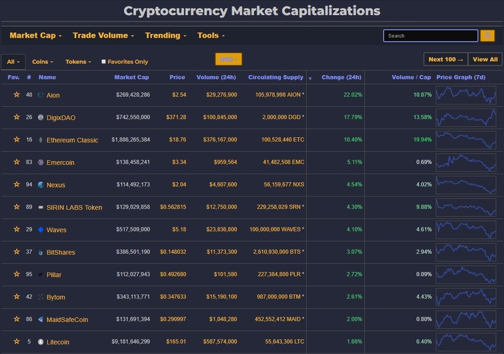The image size is (504, 354).
Task: Open Aion's 7-day price graph
Action: coord(466,95)
